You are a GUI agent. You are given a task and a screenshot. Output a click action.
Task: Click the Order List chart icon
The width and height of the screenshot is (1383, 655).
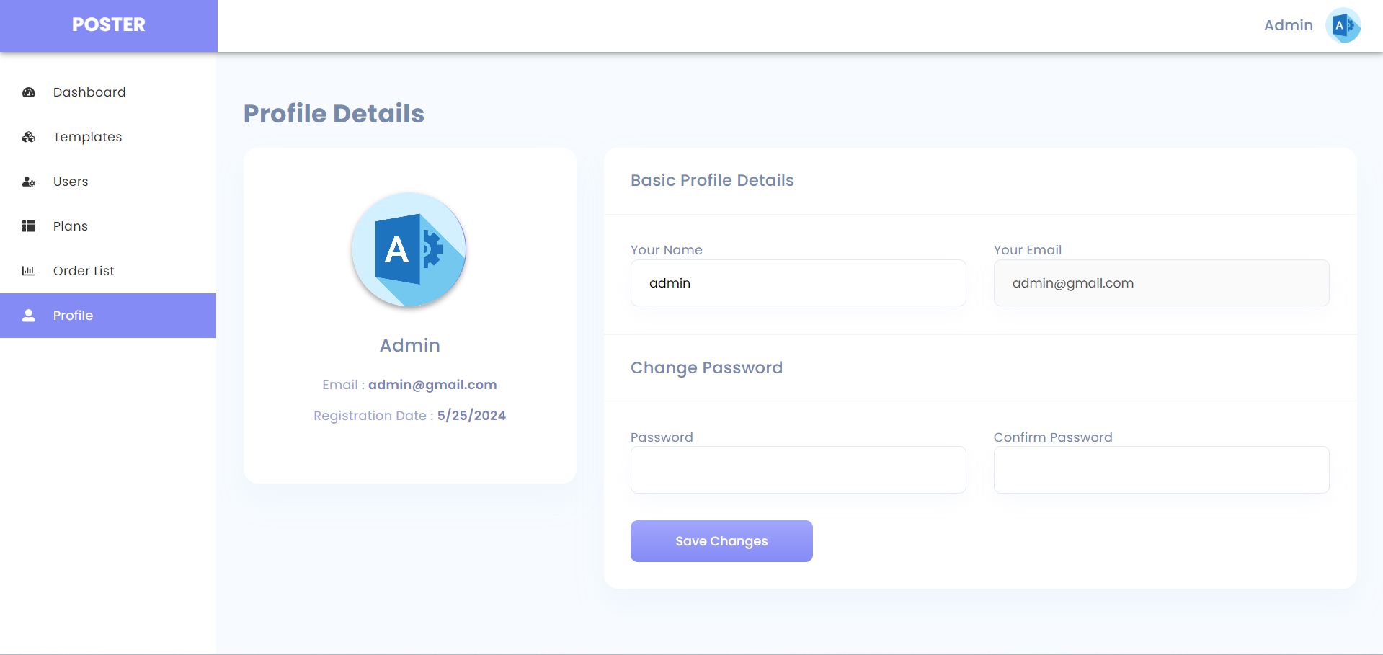coord(29,271)
